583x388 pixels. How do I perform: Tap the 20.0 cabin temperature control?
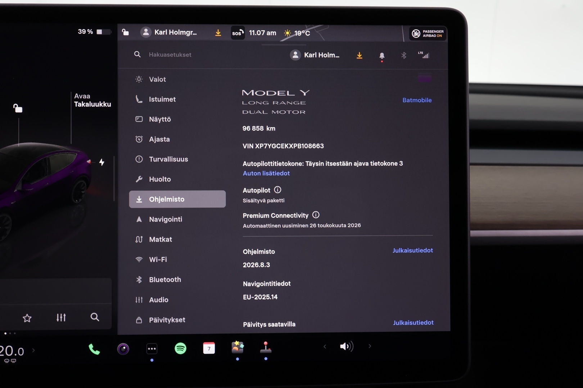[12, 351]
